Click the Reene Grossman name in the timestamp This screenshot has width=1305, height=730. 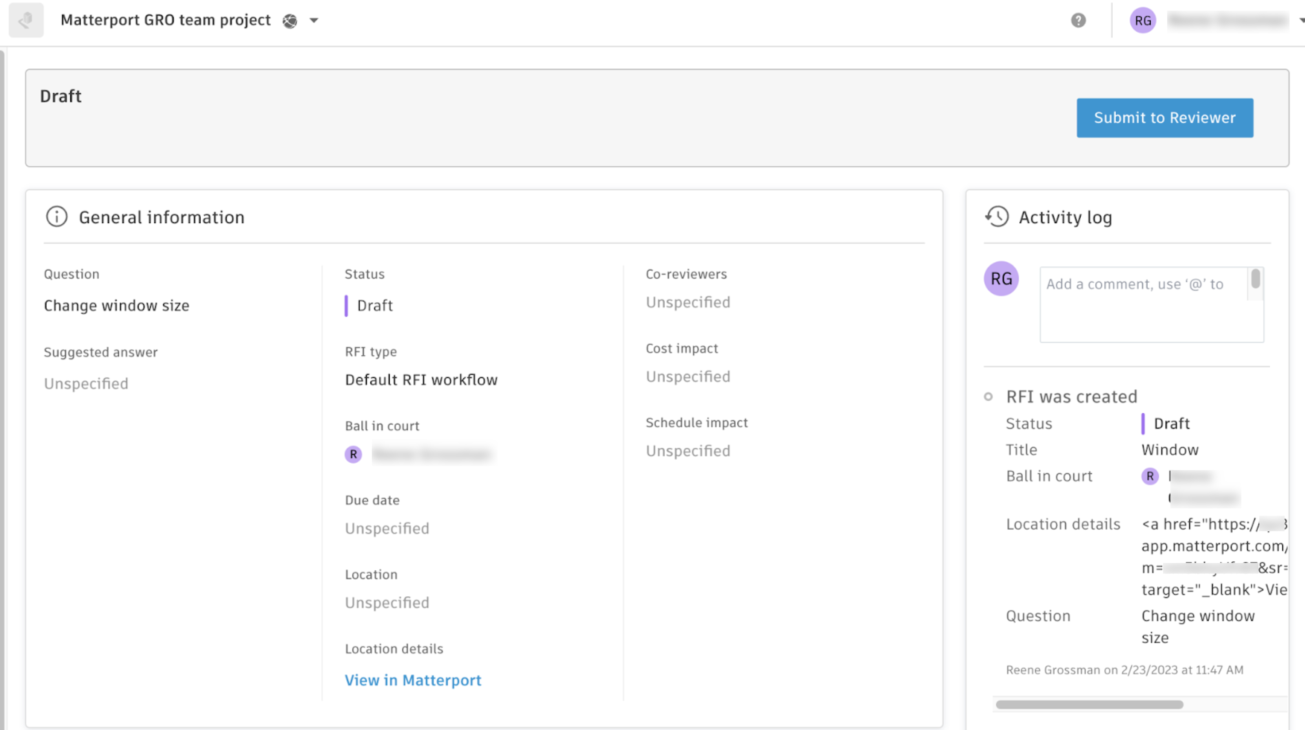point(1051,669)
